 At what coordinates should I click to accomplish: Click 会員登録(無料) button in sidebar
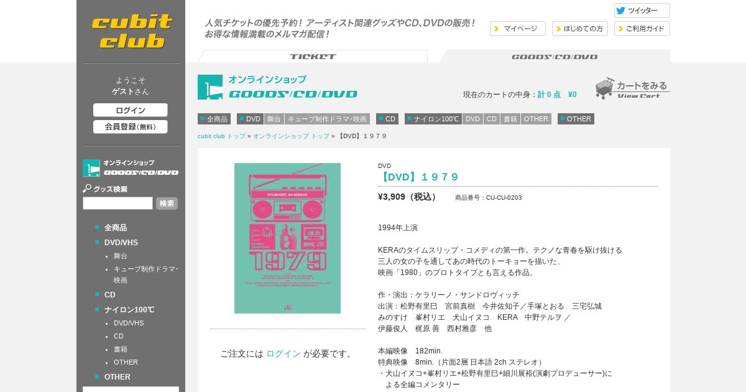click(131, 127)
